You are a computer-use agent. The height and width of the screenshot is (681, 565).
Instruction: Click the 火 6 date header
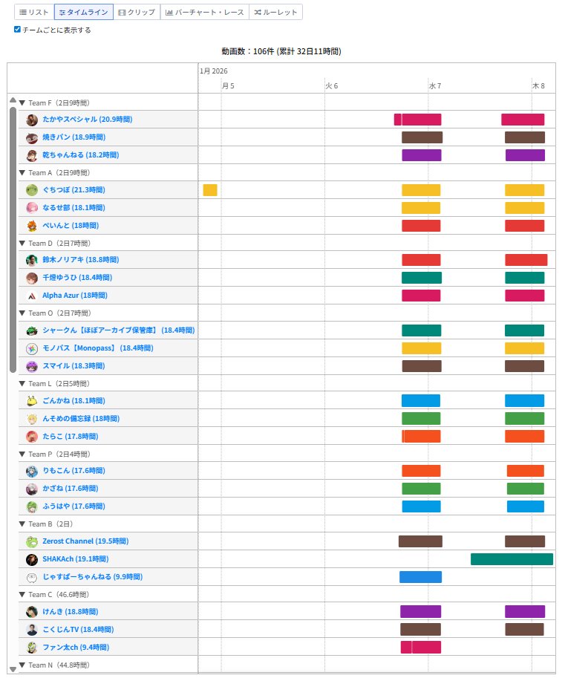[332, 86]
